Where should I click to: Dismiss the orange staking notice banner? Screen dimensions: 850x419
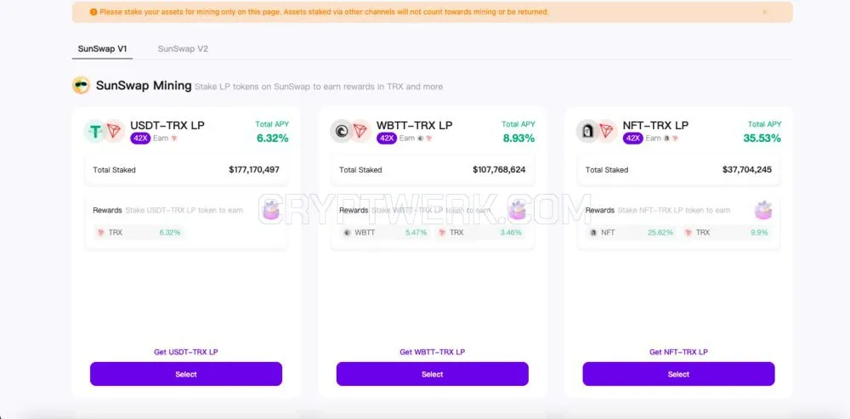[764, 12]
